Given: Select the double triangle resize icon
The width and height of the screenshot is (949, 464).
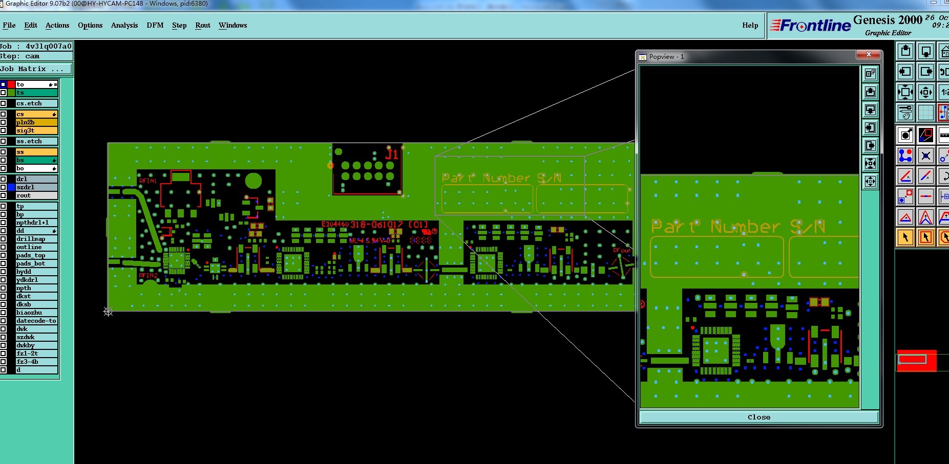Looking at the screenshot, I should (x=926, y=217).
